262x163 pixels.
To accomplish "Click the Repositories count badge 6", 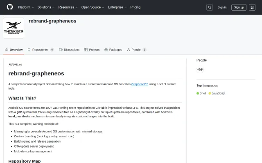I will pos(52,50).
